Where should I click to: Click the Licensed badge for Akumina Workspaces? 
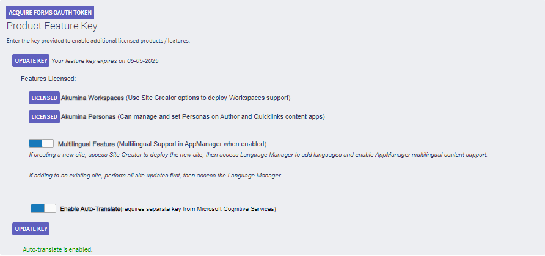pyautogui.click(x=44, y=98)
